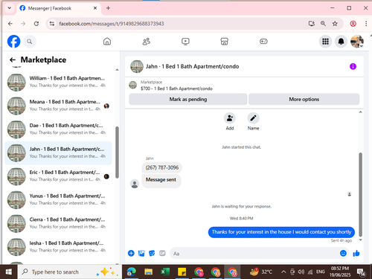Mark the listing as pending
The height and width of the screenshot is (279, 372).
pyautogui.click(x=188, y=99)
